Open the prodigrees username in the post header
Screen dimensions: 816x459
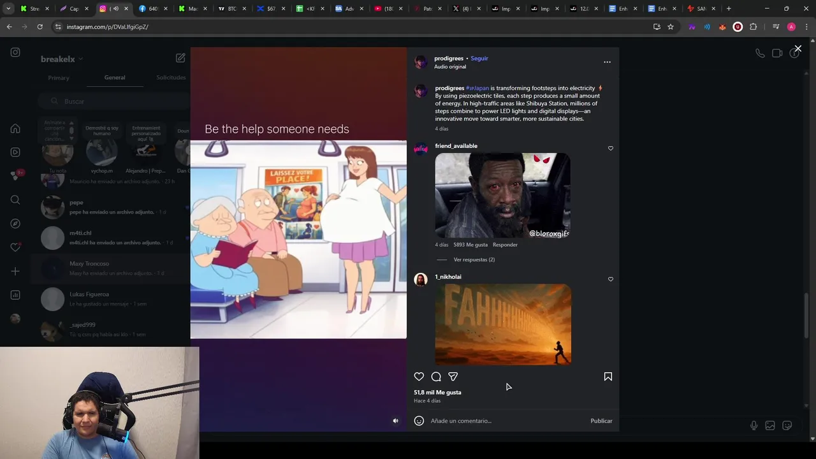449,58
